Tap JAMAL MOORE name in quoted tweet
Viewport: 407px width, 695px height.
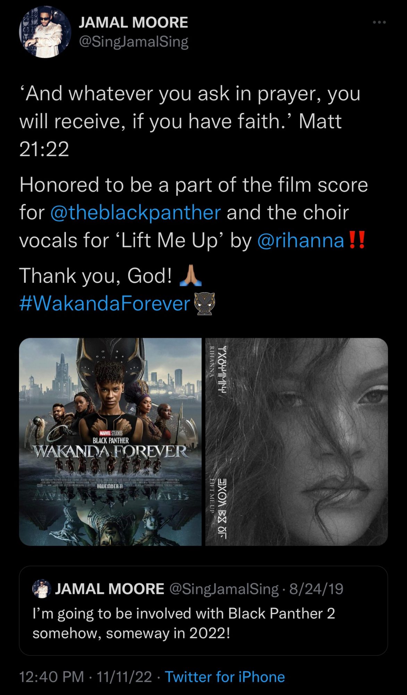pos(110,589)
